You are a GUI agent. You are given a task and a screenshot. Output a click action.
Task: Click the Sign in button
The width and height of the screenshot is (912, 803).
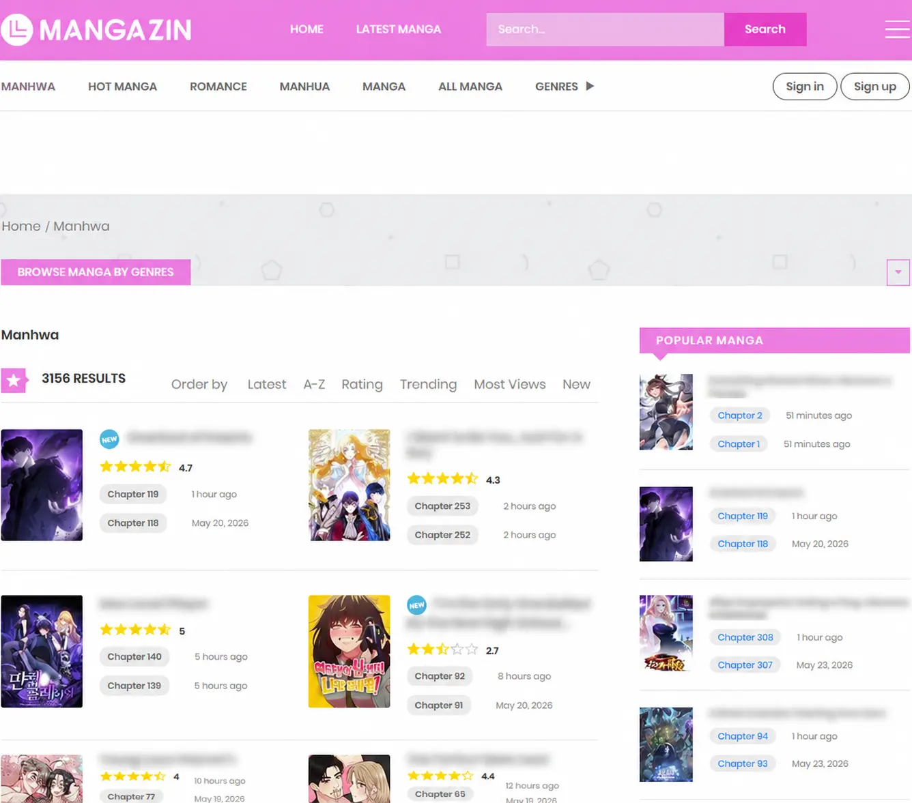click(805, 87)
